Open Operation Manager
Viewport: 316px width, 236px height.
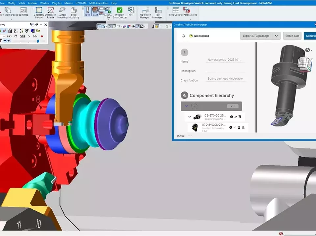145,13
